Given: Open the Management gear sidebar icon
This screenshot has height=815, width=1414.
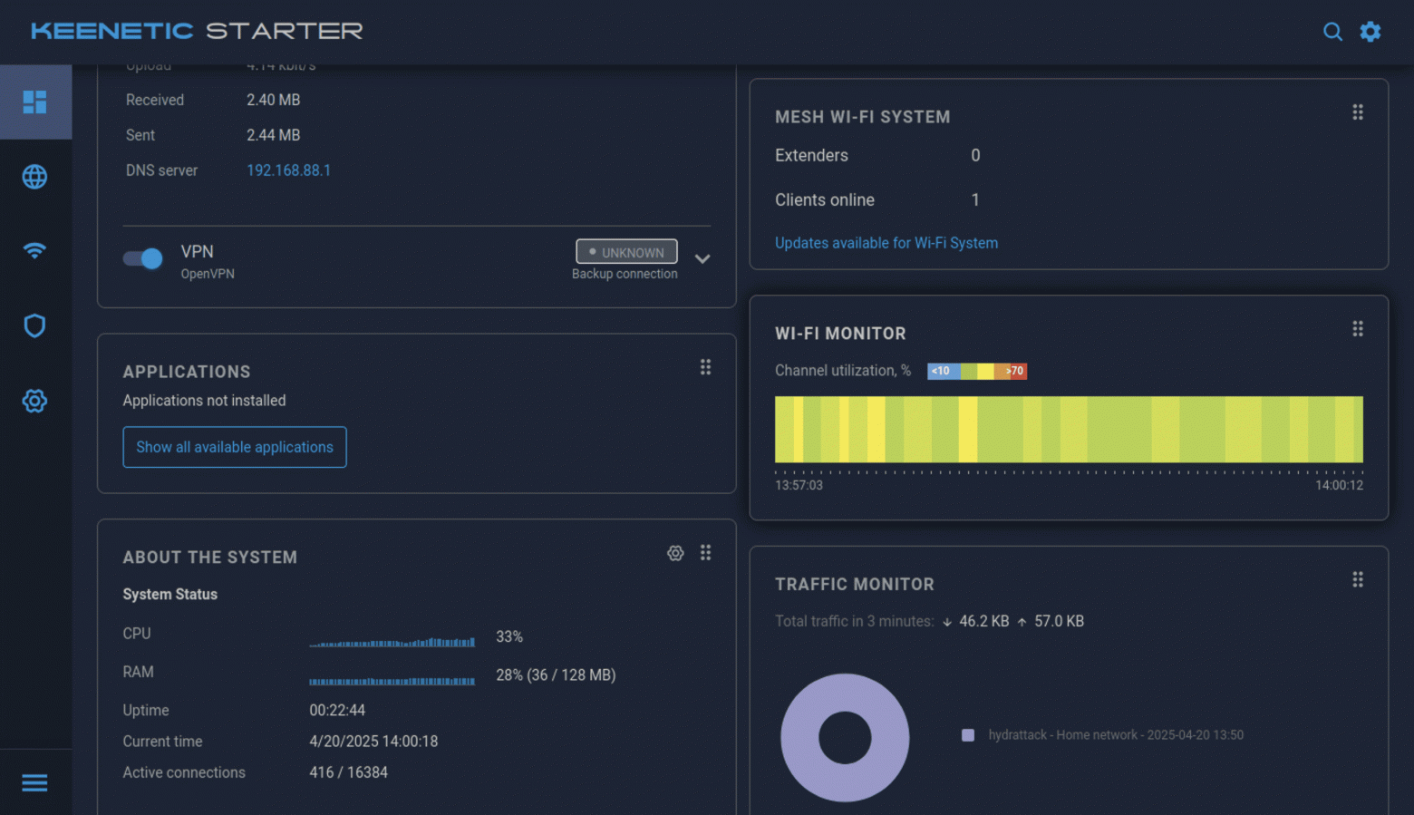Looking at the screenshot, I should coord(34,401).
